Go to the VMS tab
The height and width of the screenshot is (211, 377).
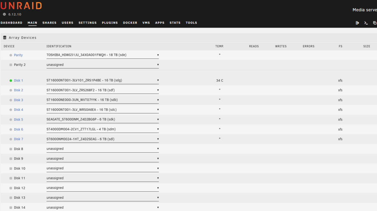point(146,23)
